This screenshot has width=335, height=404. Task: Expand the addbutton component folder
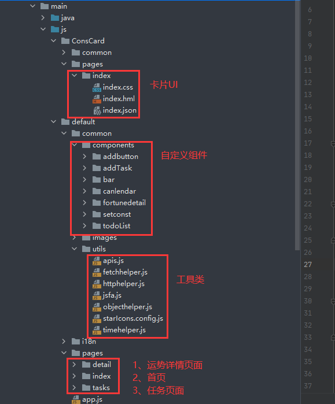(84, 157)
